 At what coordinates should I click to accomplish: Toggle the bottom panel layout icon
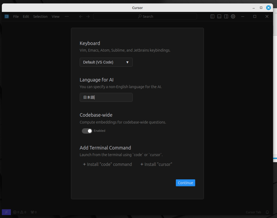[219, 16]
